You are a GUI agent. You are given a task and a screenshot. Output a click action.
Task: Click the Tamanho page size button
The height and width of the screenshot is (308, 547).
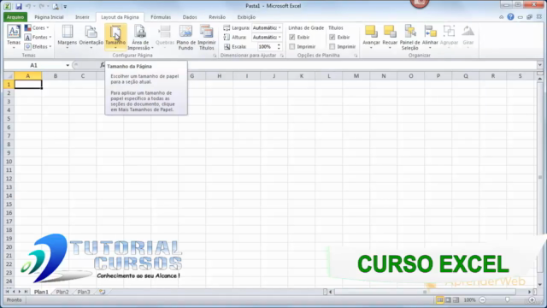115,37
